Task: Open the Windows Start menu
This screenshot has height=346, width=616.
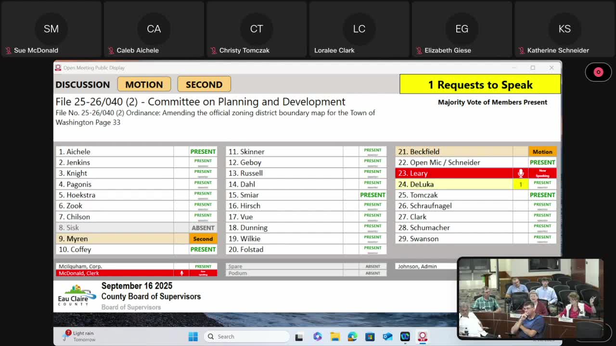Action: pos(193,336)
